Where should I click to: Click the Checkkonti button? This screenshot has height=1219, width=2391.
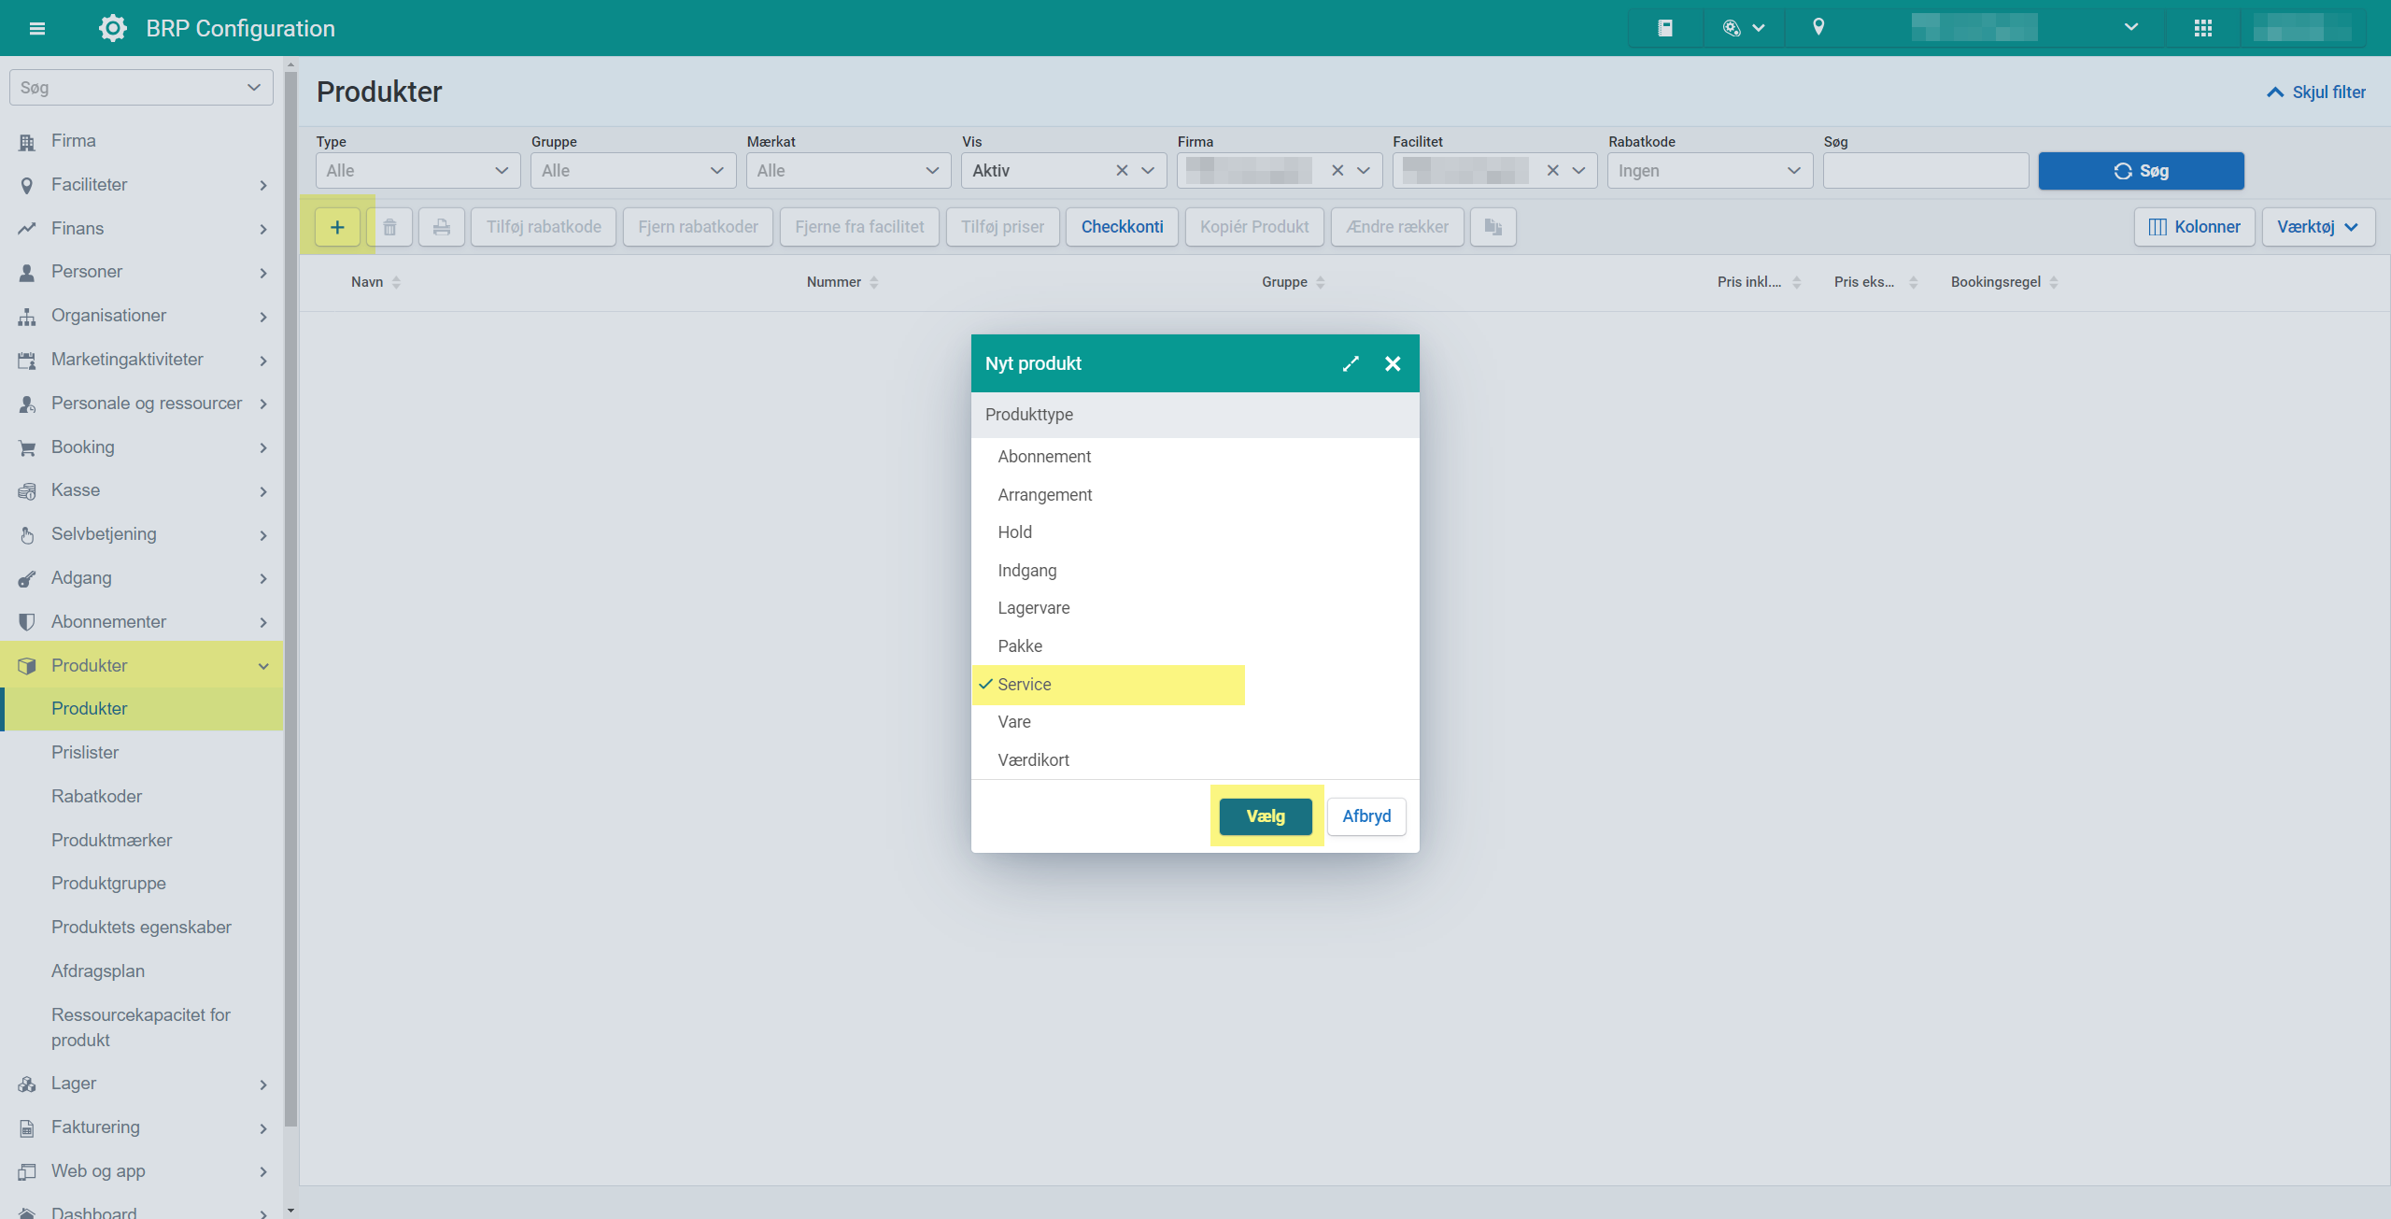1122,227
